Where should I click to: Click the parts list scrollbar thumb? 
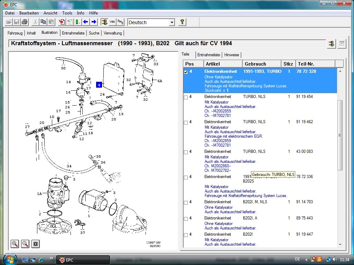tap(340, 135)
